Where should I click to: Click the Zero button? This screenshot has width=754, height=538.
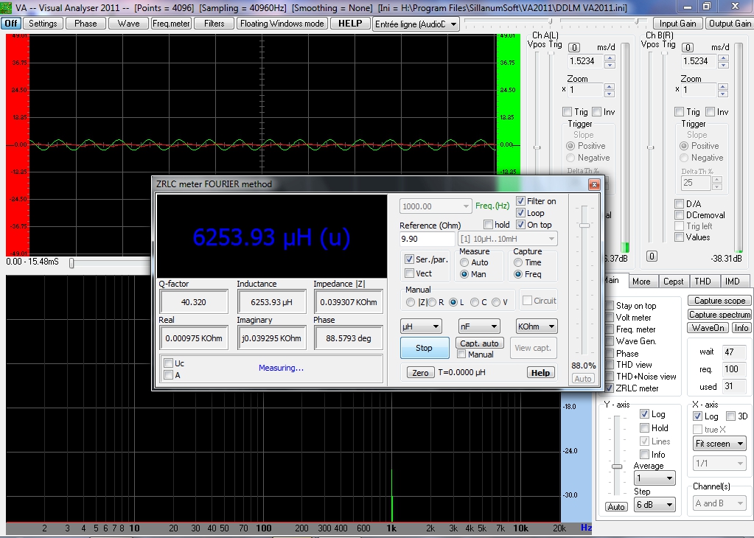click(420, 373)
